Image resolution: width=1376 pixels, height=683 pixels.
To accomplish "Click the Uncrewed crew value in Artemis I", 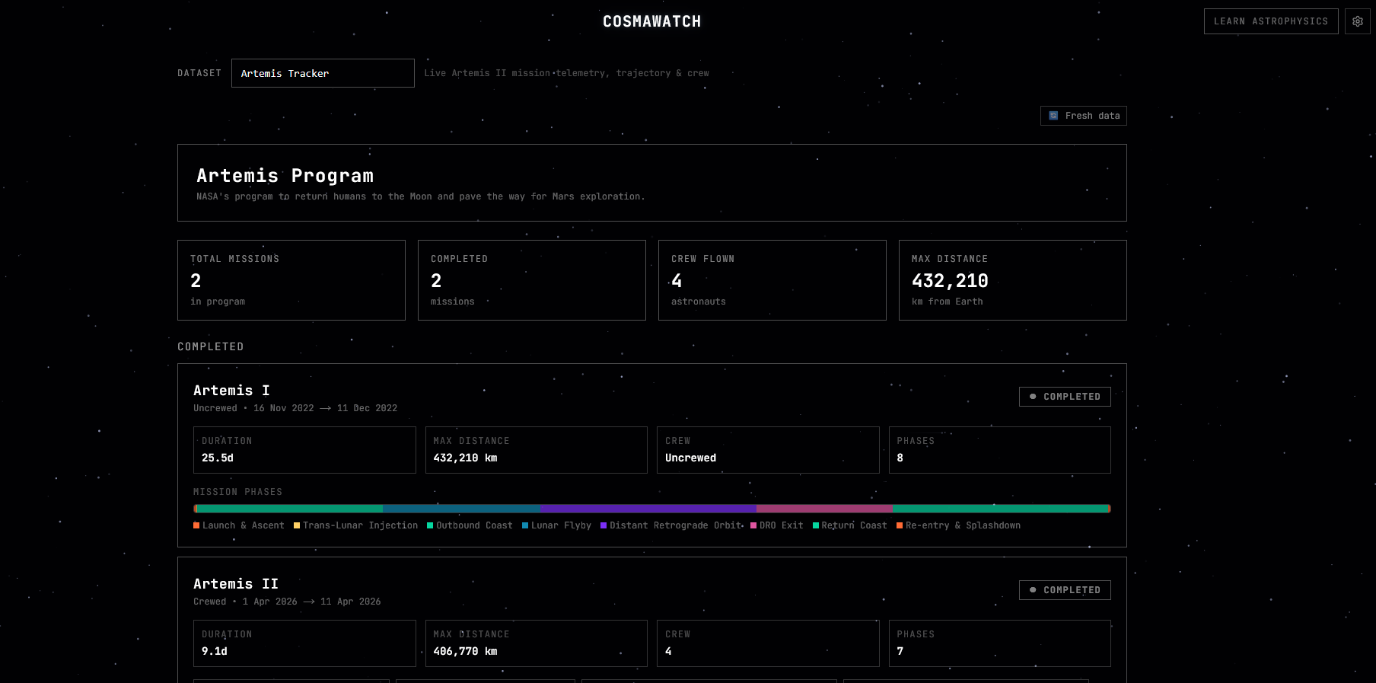I will 690,458.
